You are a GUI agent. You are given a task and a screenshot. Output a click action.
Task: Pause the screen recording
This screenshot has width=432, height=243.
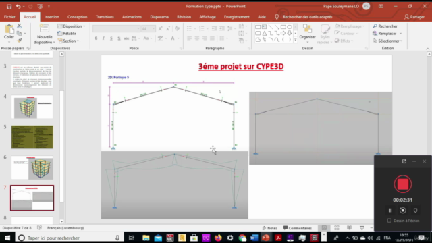pyautogui.click(x=390, y=211)
